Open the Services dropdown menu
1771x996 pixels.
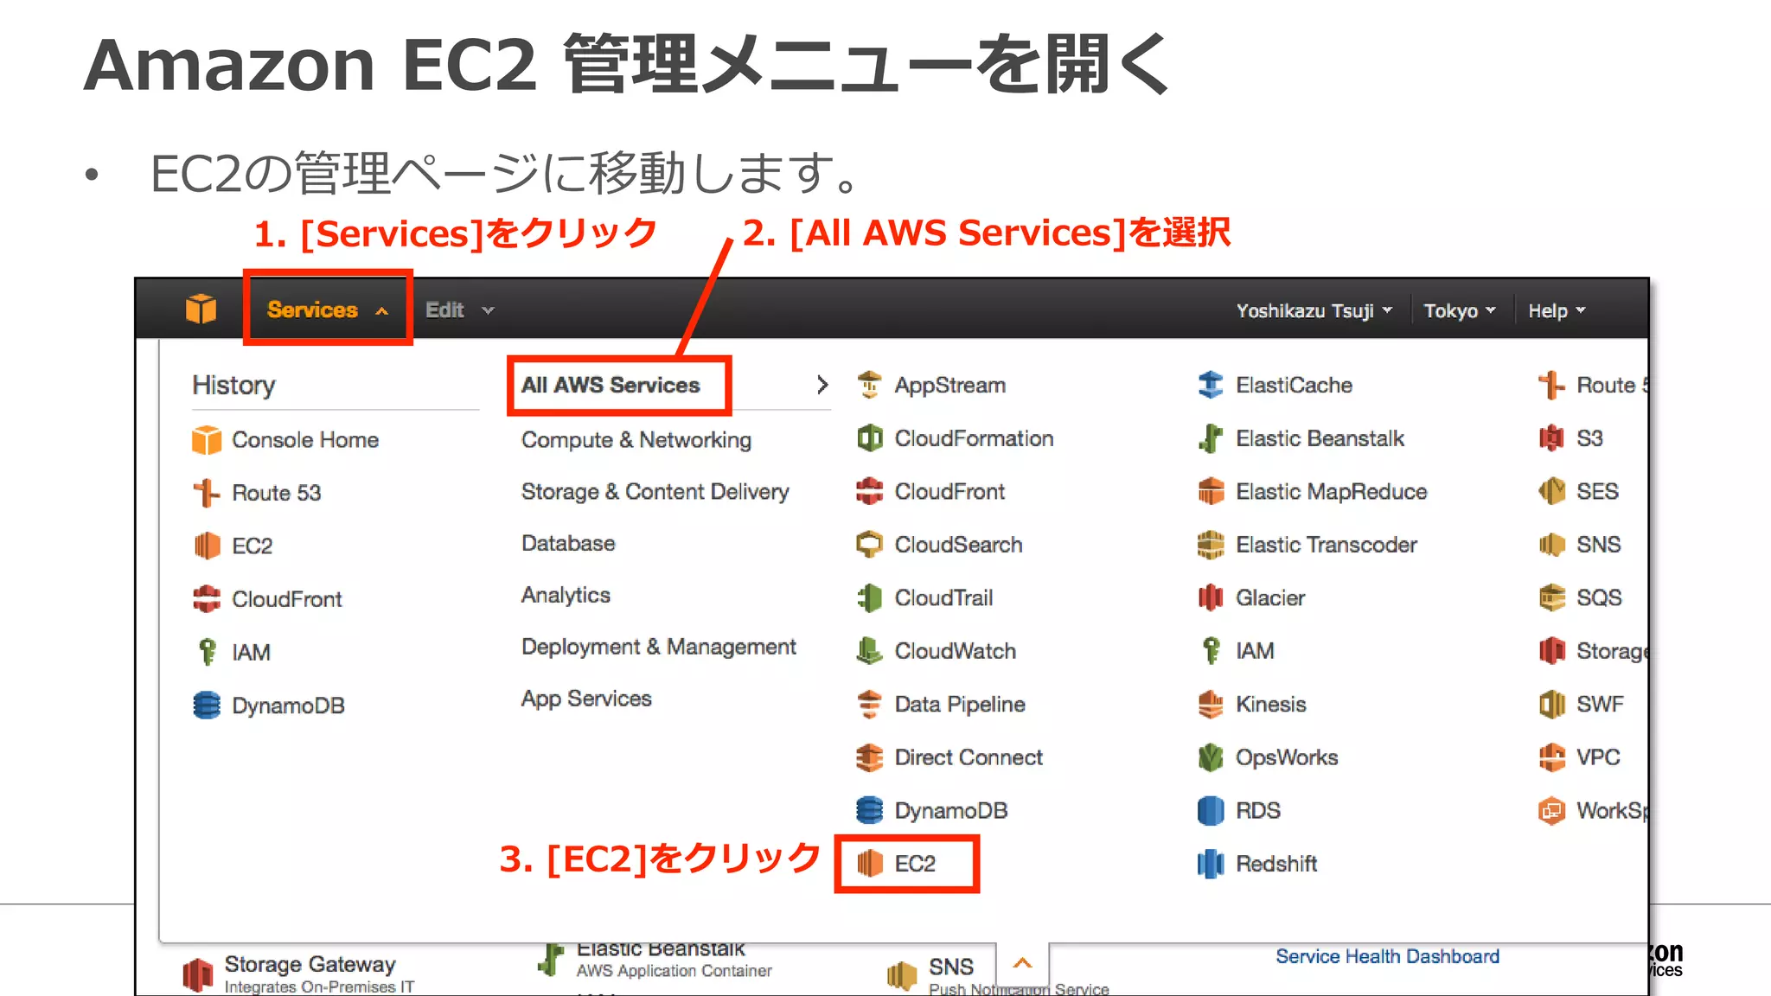coord(328,310)
